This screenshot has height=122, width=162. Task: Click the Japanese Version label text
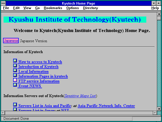tap(34, 41)
